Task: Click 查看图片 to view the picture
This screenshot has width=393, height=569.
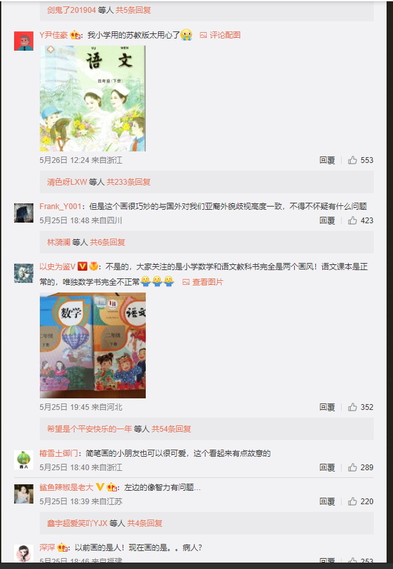Action: click(203, 282)
